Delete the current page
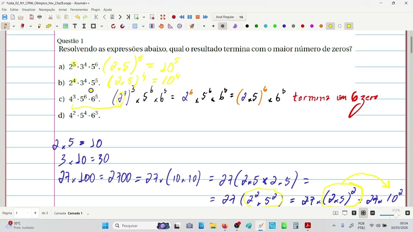 [x=152, y=17]
